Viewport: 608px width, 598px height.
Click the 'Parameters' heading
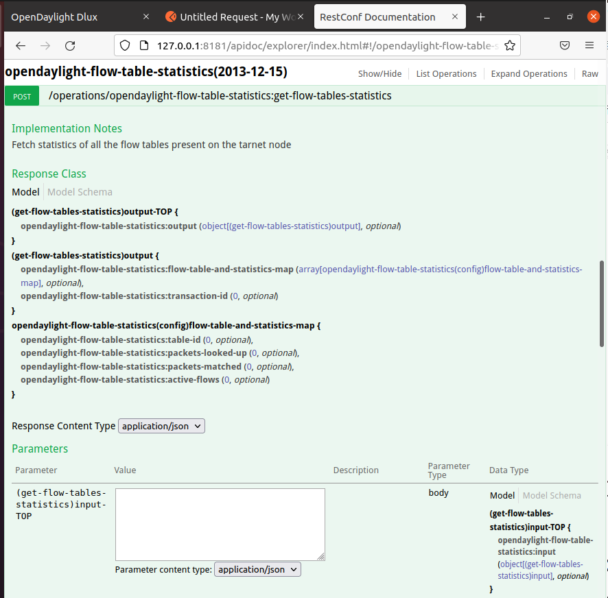coord(40,449)
